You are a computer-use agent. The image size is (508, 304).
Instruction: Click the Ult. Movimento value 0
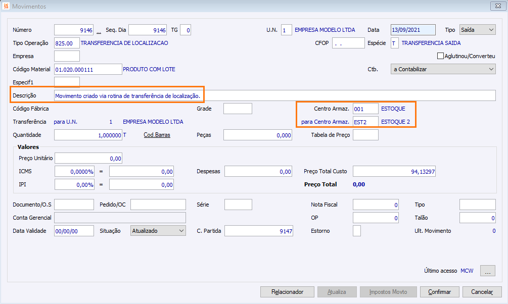pos(494,231)
